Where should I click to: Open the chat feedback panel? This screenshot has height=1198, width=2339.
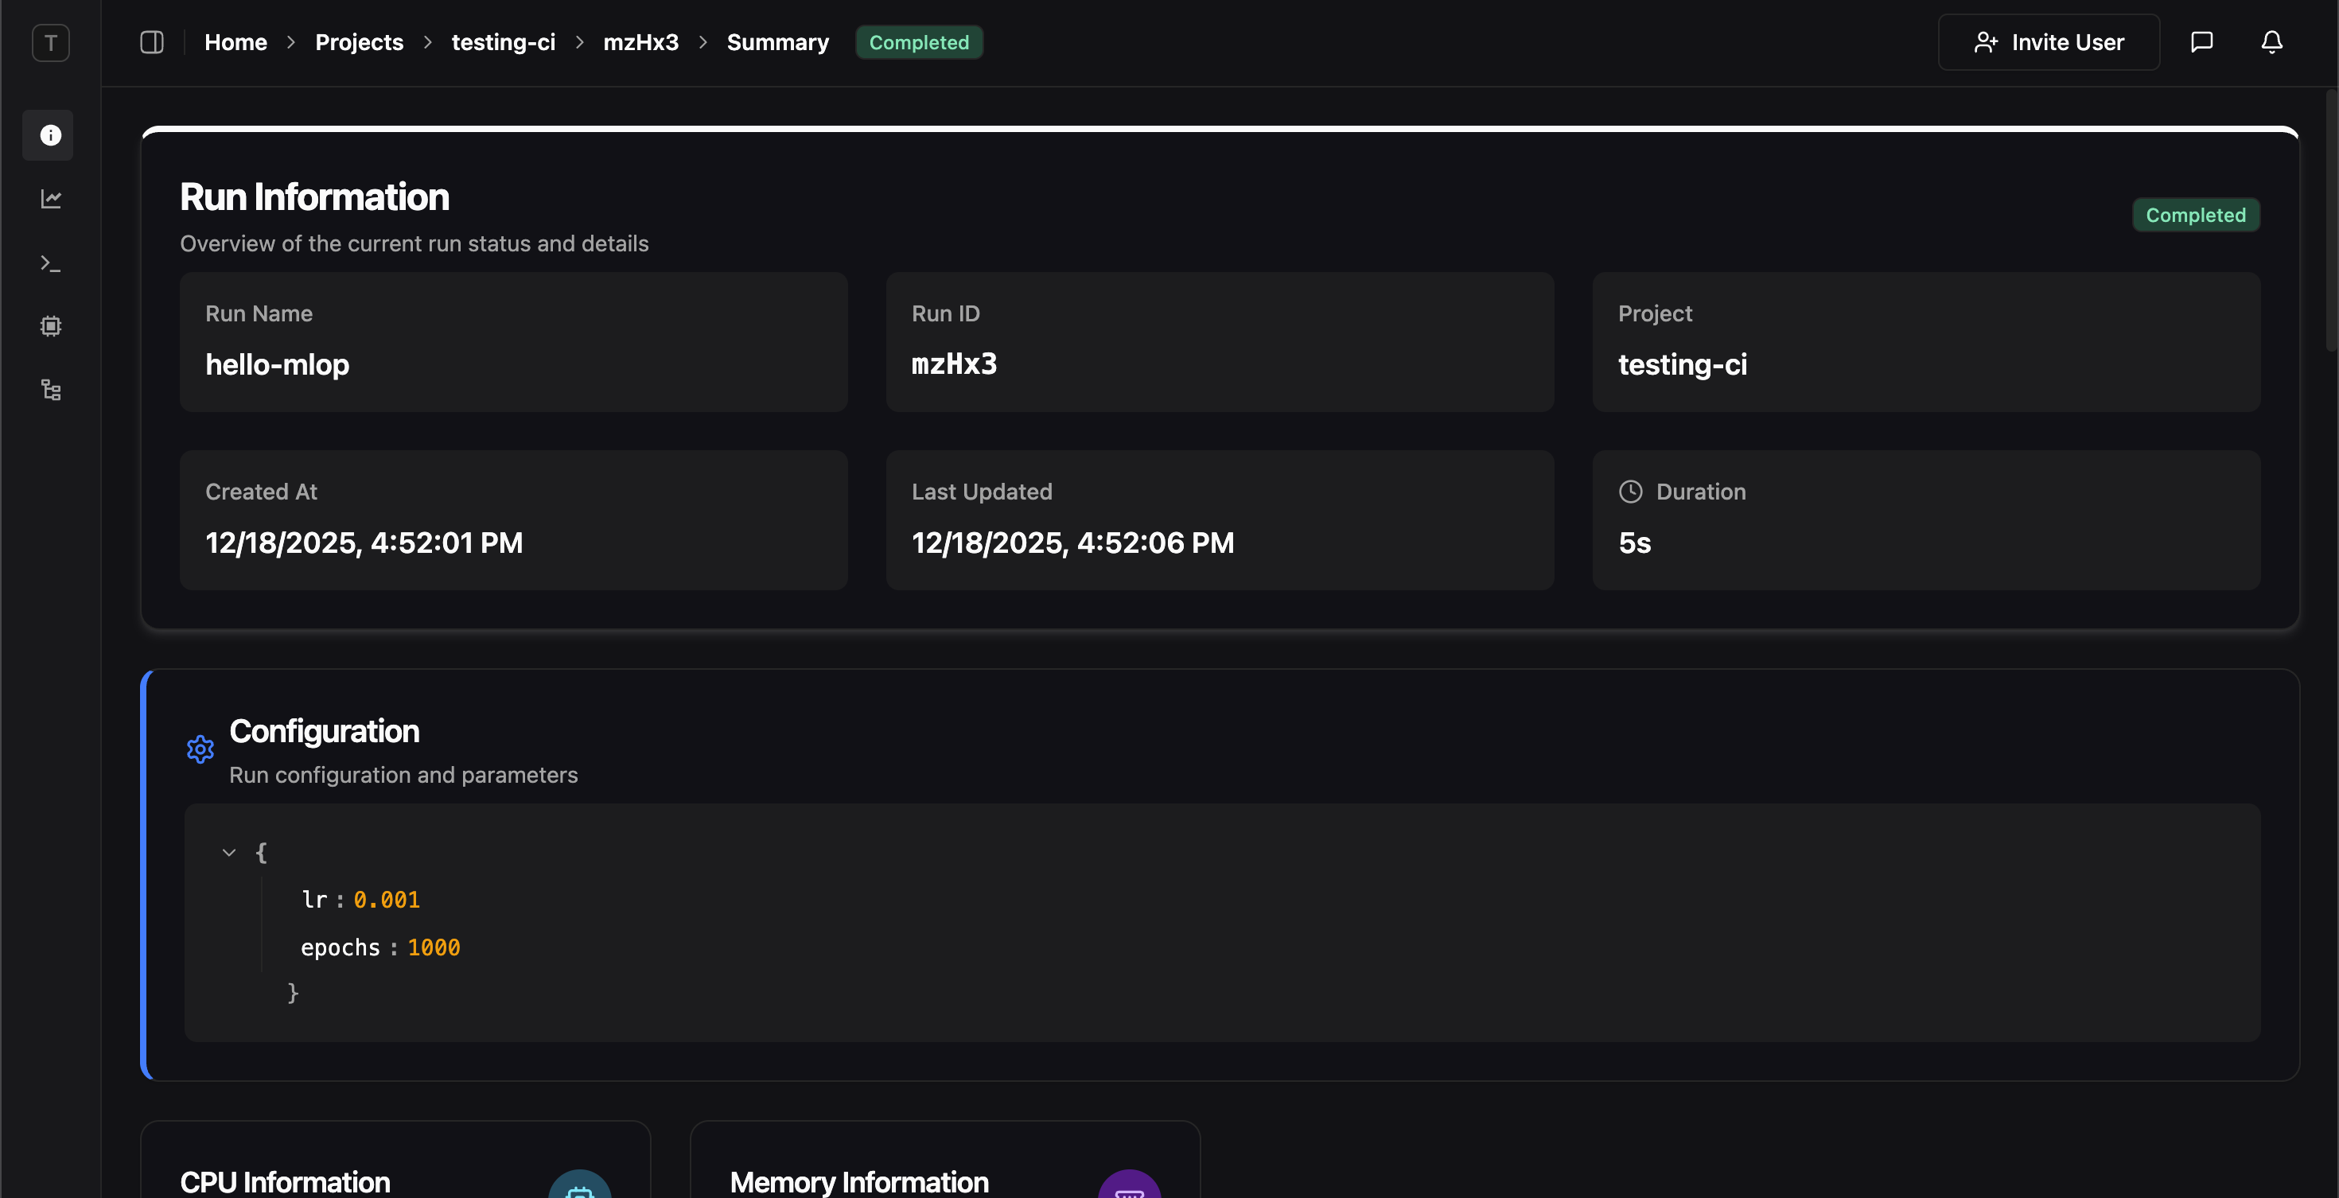pos(2203,41)
